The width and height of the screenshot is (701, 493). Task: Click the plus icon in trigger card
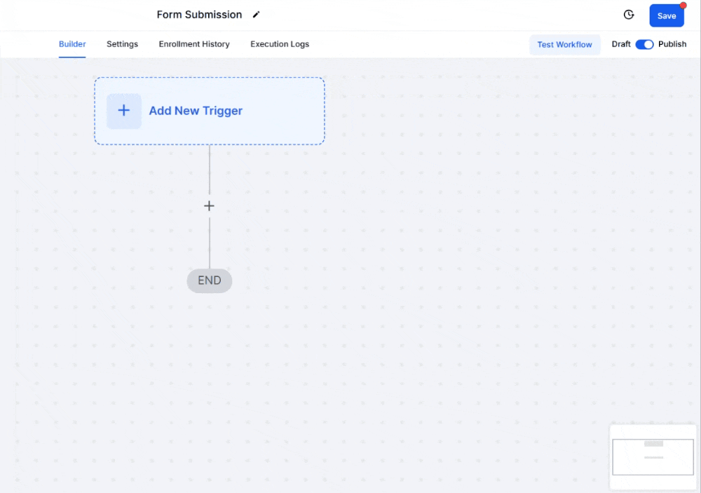[x=124, y=111]
